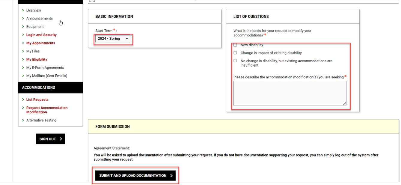Open List Requests under Accommodations

point(37,100)
